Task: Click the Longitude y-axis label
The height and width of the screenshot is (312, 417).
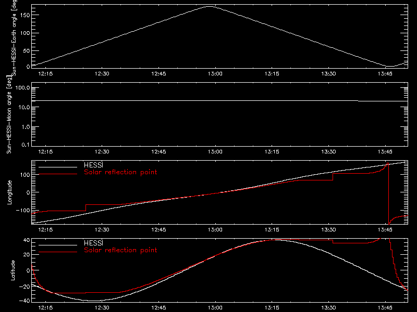Action: pyautogui.click(x=9, y=192)
